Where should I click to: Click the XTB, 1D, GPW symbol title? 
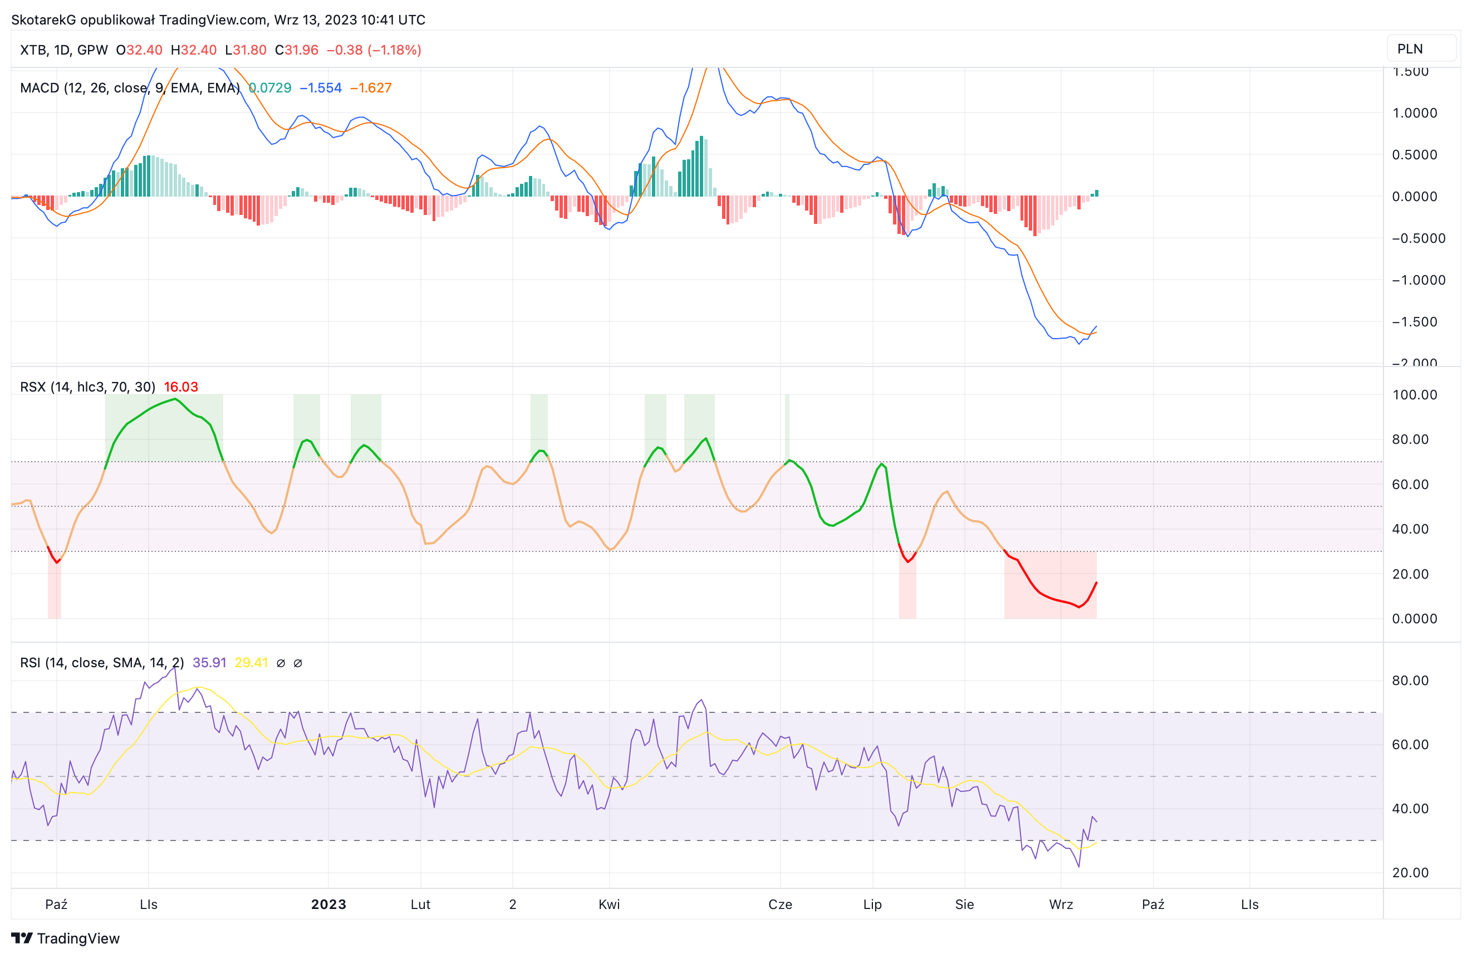pyautogui.click(x=63, y=50)
